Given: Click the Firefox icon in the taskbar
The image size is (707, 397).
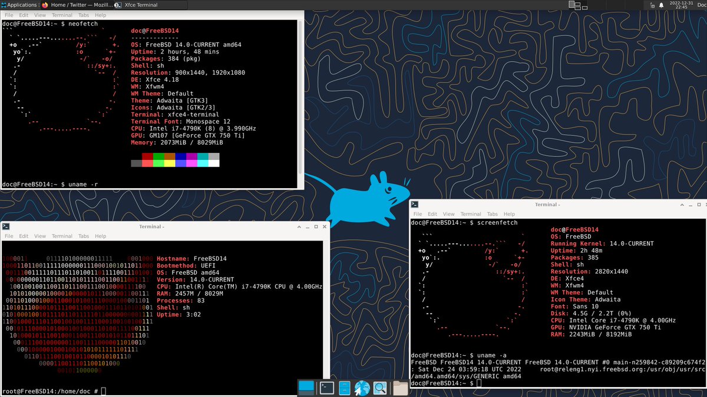Looking at the screenshot, I should pyautogui.click(x=45, y=5).
